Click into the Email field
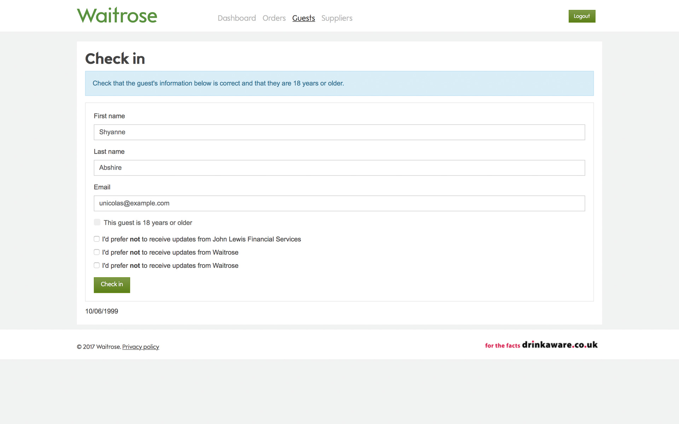 click(339, 204)
